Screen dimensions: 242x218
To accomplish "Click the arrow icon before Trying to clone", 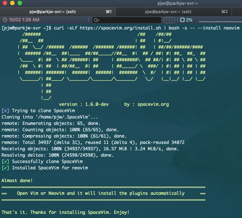I will (5, 111).
